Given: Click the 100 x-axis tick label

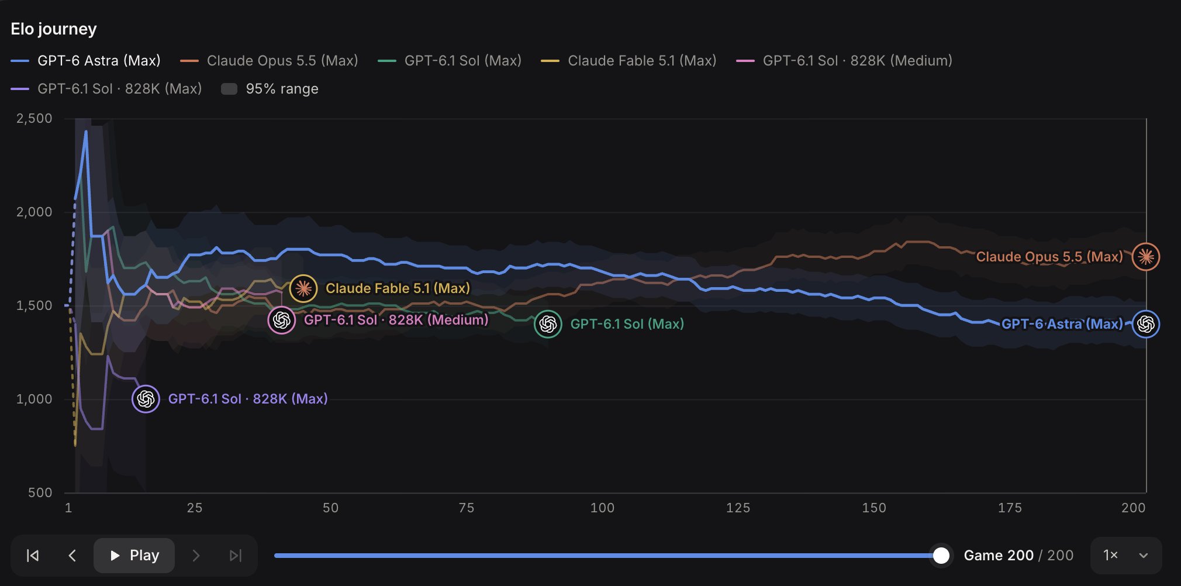Looking at the screenshot, I should [602, 508].
